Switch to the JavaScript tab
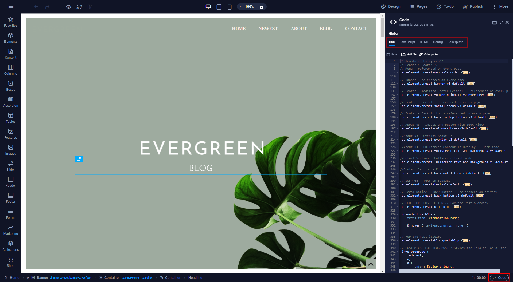Image resolution: width=513 pixels, height=282 pixels. coord(407,42)
